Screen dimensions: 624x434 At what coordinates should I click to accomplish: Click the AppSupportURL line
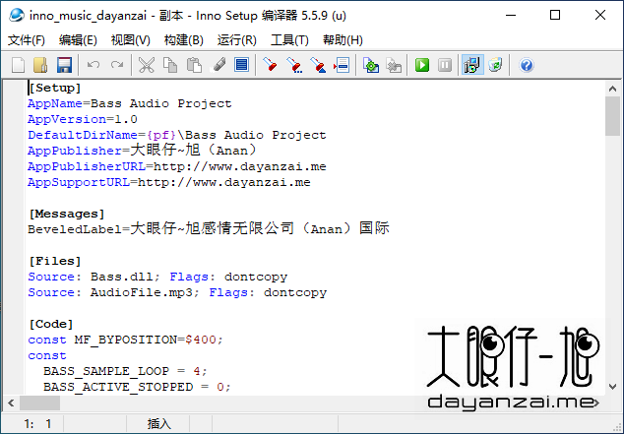pos(168,183)
